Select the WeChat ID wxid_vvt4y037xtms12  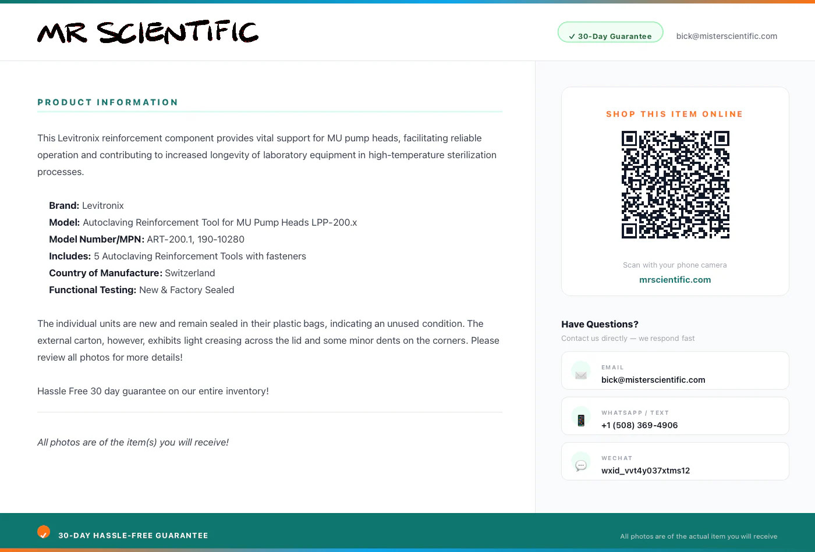(646, 471)
